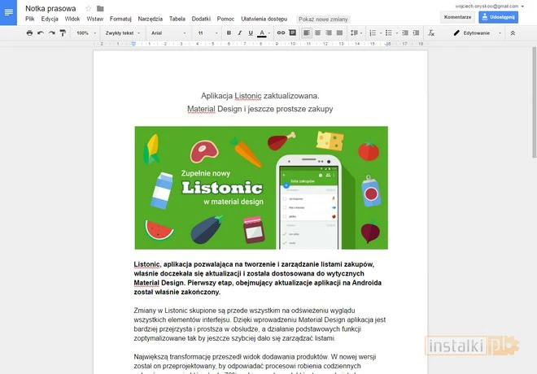This screenshot has width=537, height=374.
Task: Undo the last action
Action: (41, 33)
